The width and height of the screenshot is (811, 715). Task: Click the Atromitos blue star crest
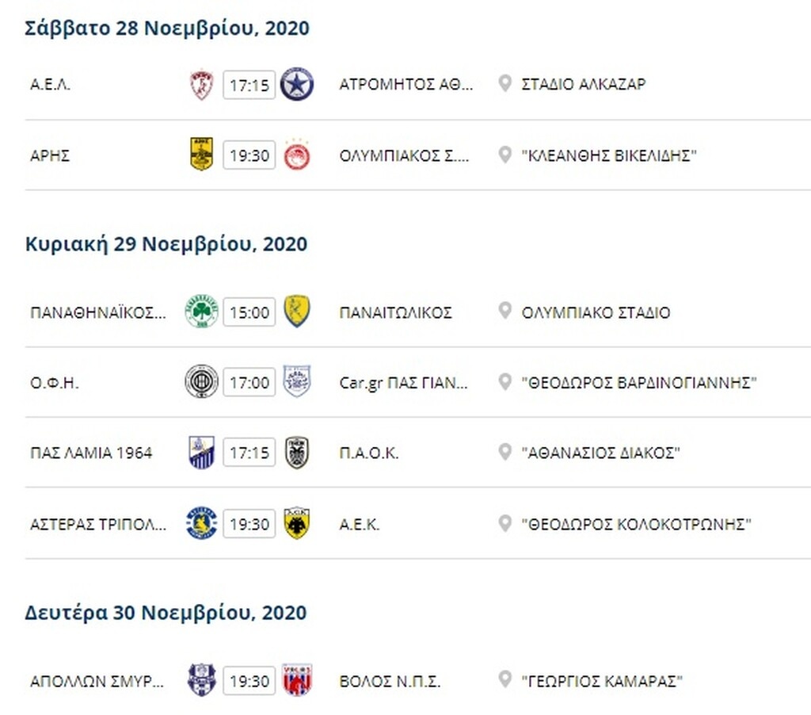(x=297, y=85)
